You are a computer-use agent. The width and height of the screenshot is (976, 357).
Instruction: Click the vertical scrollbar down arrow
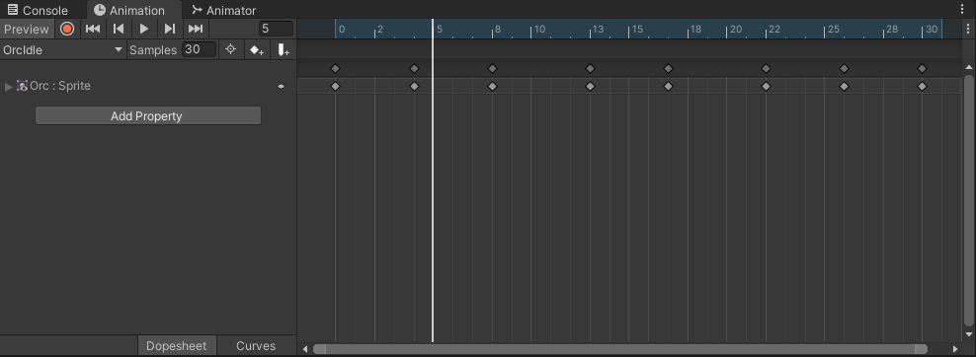[968, 334]
